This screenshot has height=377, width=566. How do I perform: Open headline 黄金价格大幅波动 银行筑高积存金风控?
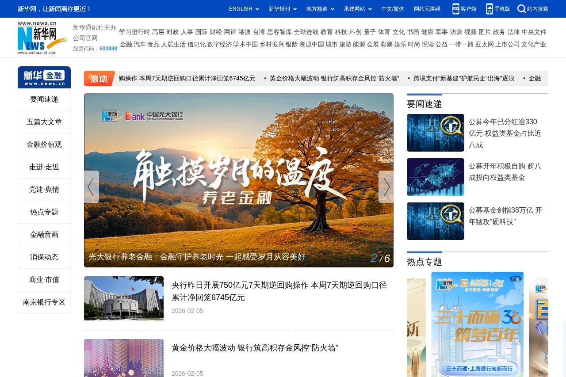pos(255,348)
